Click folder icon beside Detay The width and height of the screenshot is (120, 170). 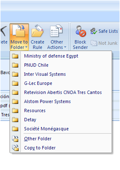[15, 120]
